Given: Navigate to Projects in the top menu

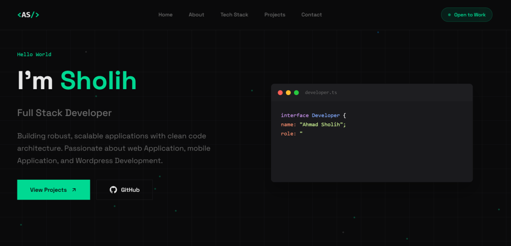Looking at the screenshot, I should coord(274,15).
